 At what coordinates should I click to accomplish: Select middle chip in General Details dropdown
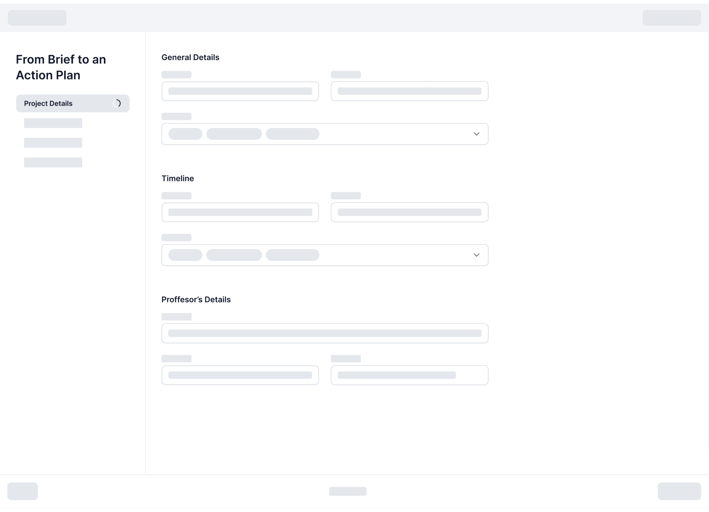coord(234,134)
